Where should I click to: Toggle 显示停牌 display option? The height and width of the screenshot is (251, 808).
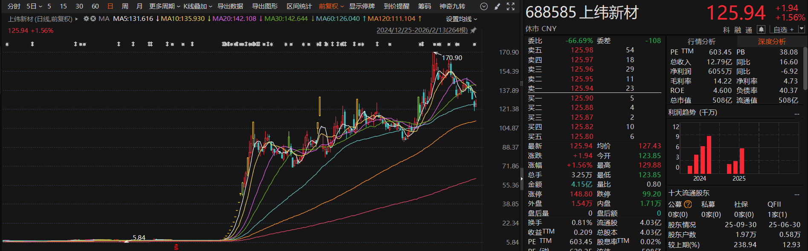(362, 6)
